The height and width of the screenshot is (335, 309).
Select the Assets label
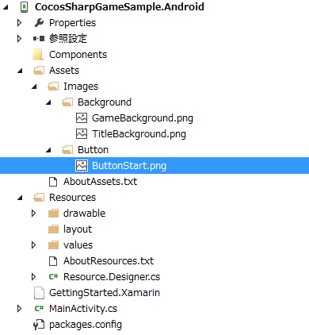coord(64,71)
